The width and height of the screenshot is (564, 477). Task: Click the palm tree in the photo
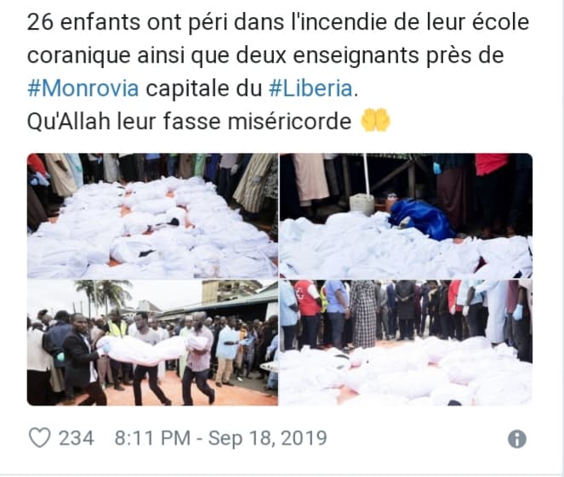102,294
